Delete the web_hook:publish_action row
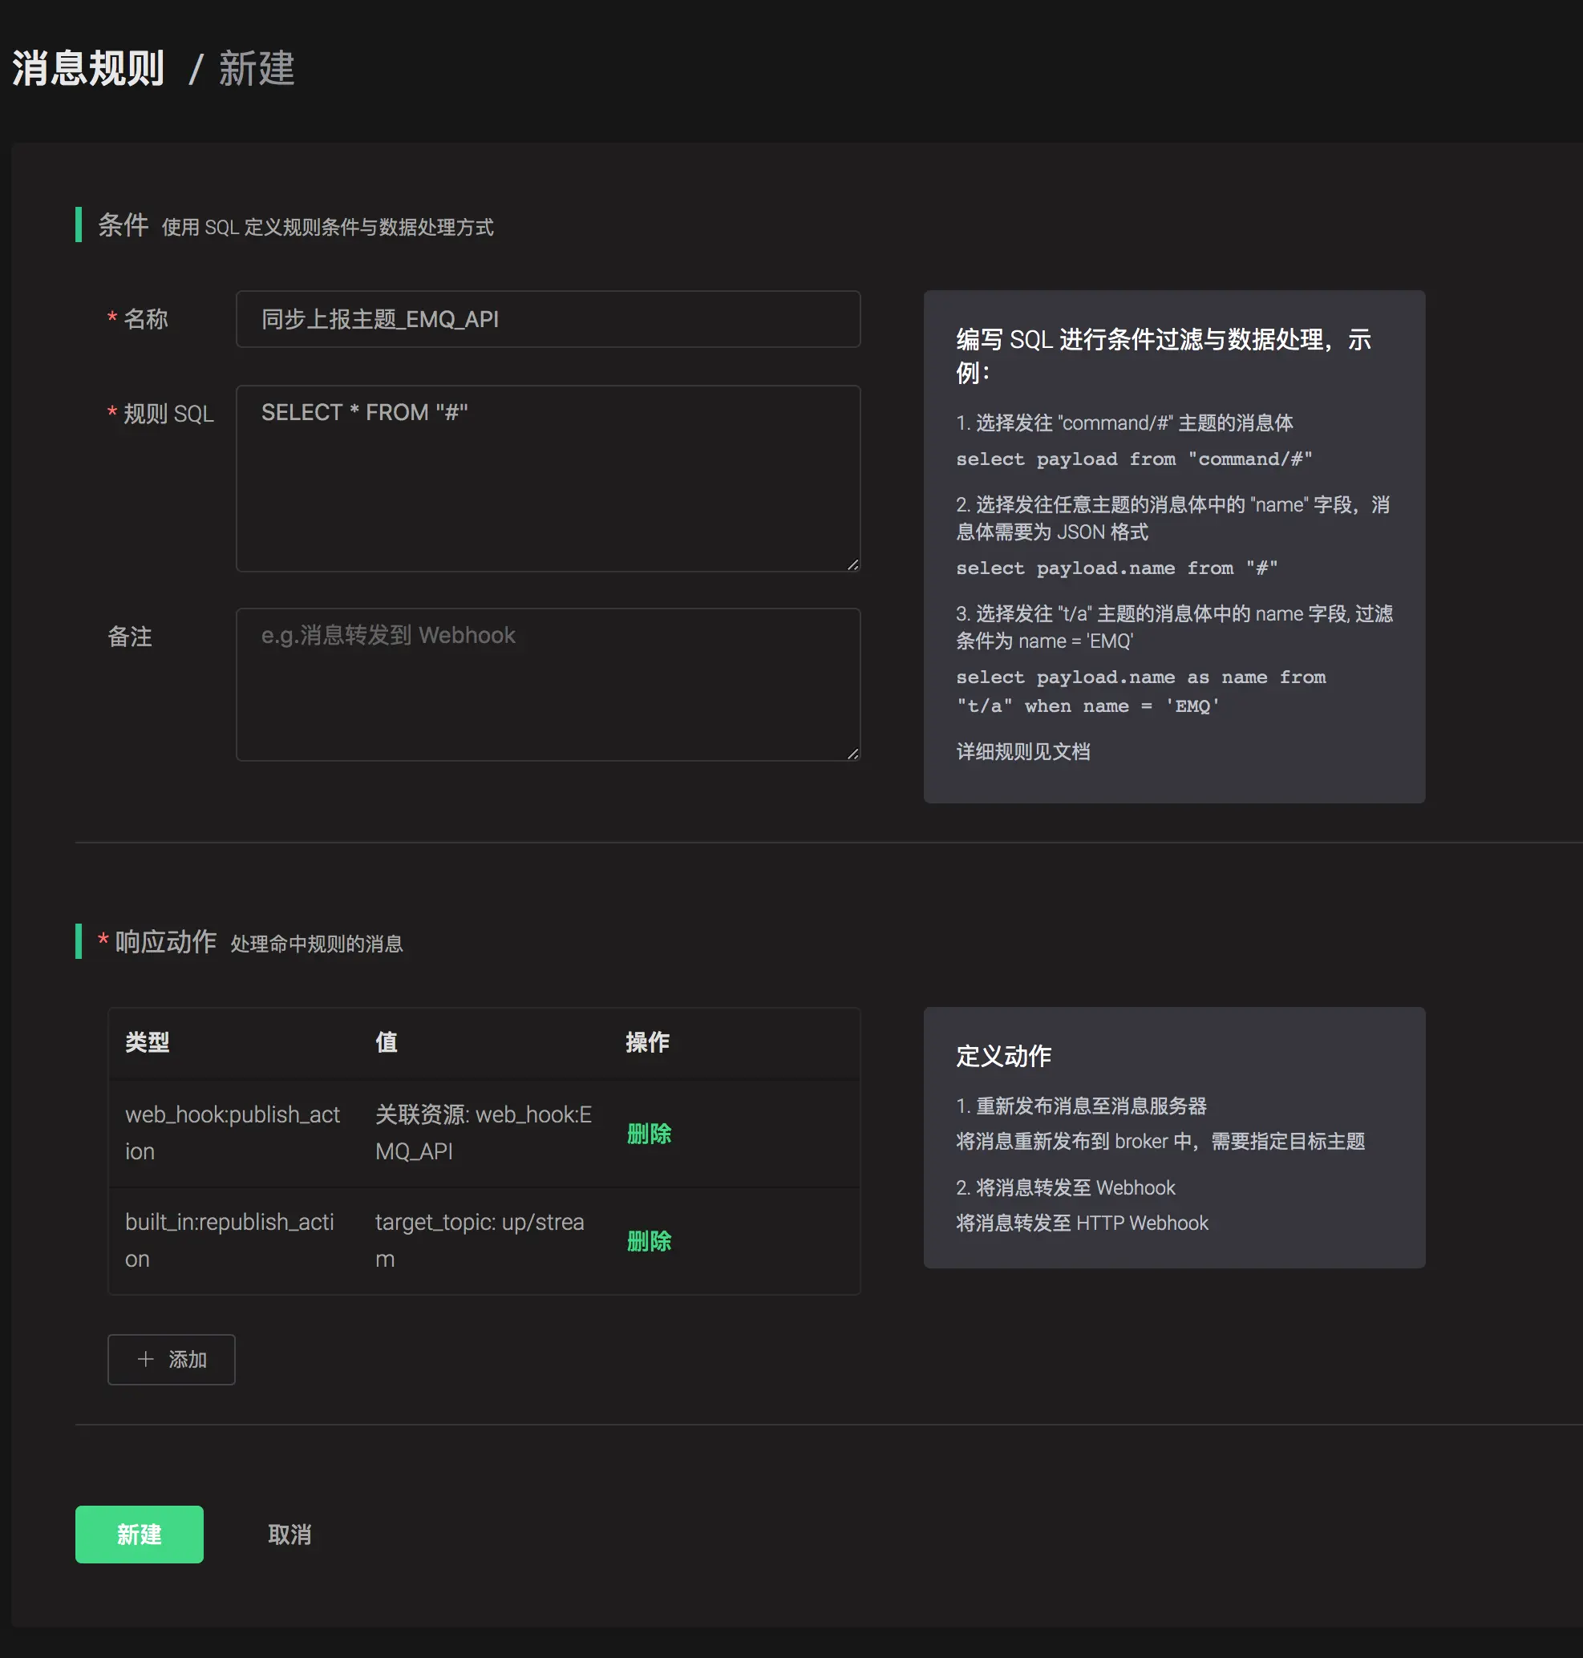Screen dimensions: 1583x1658 (x=649, y=1133)
